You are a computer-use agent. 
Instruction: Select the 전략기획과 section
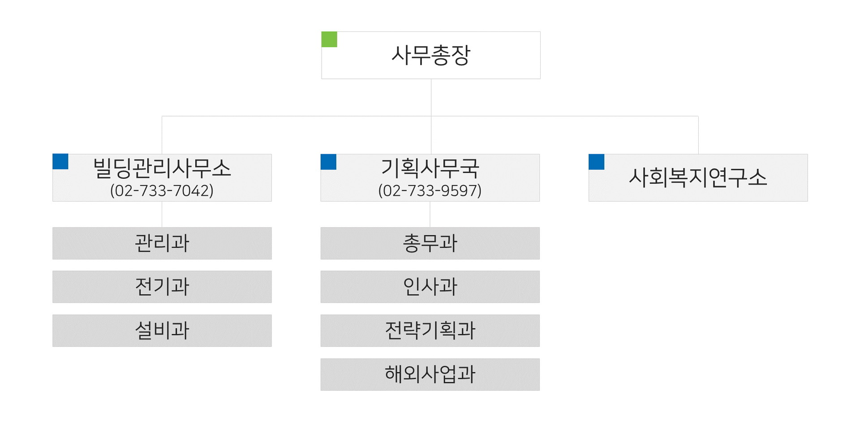430,331
